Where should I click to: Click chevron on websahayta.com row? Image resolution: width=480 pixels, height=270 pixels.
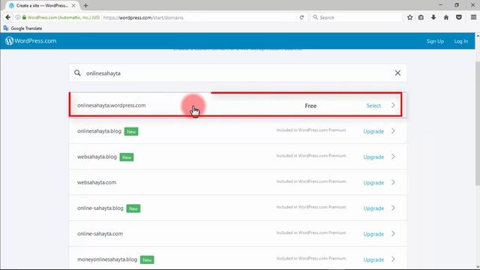(x=393, y=182)
